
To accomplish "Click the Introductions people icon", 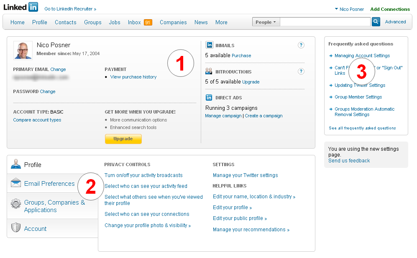I will tap(209, 71).
